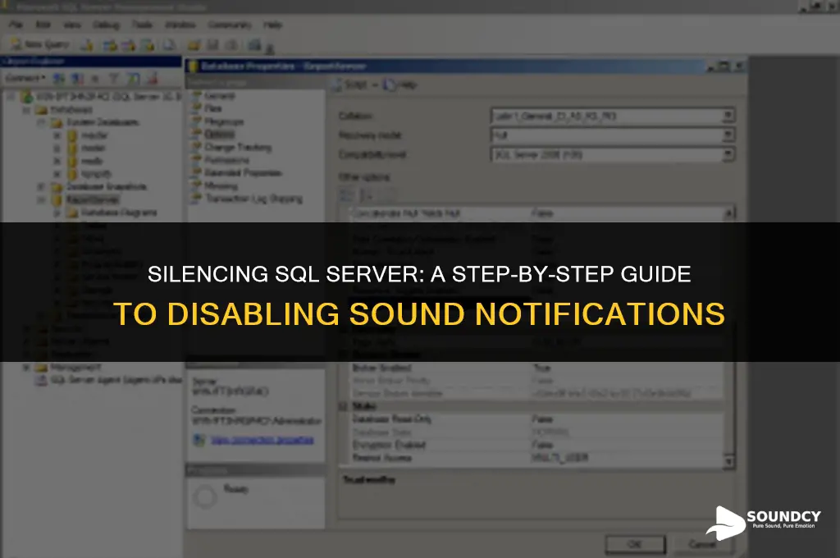
Task: Open the Help menu in the menu bar
Action: (x=272, y=25)
